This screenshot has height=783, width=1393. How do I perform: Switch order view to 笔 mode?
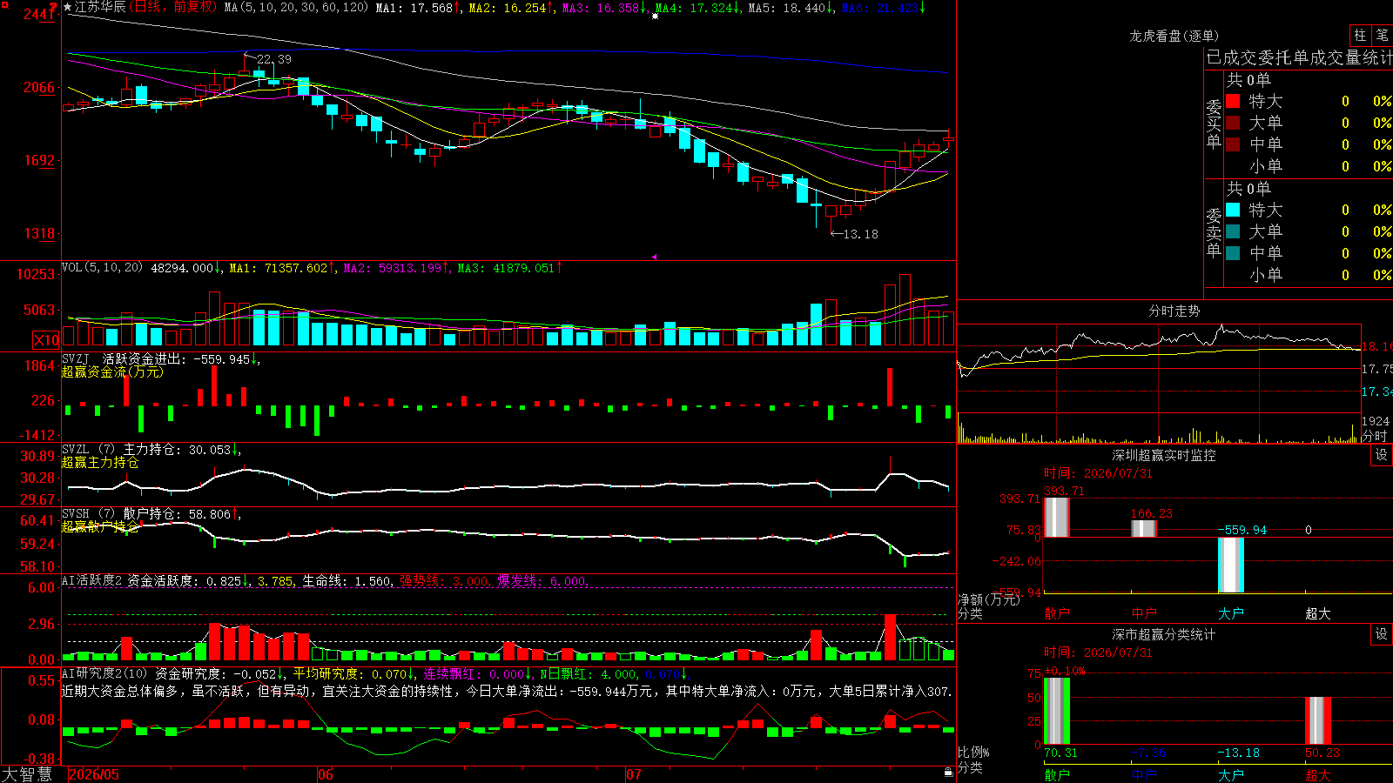1382,35
